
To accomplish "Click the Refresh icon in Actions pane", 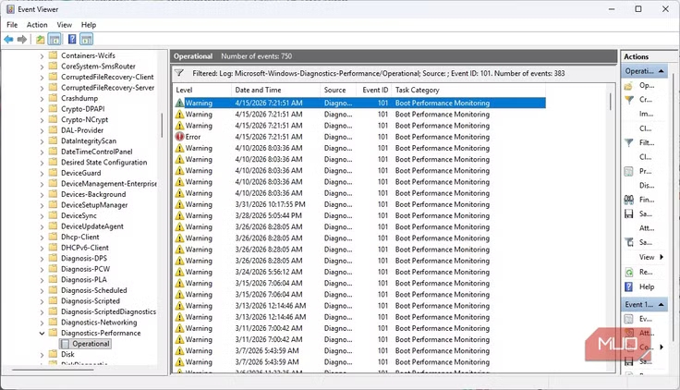I will (629, 272).
